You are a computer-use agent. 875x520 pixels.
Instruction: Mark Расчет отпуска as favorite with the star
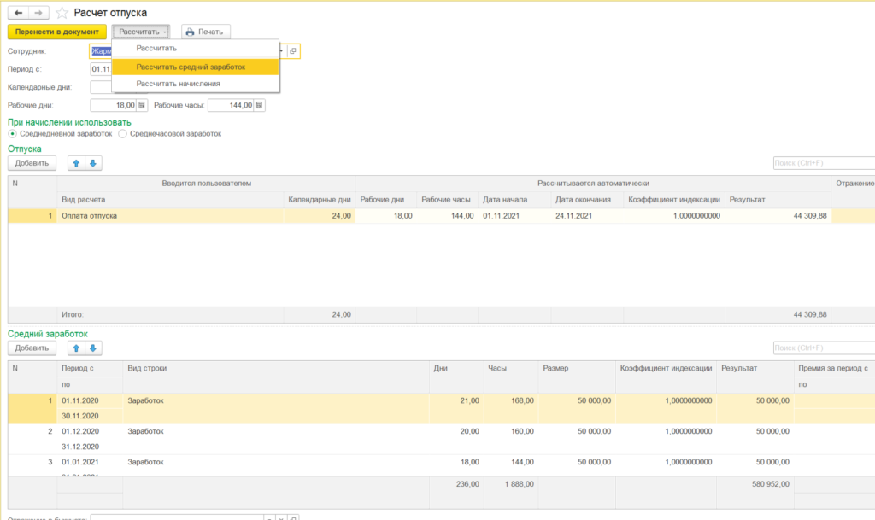click(x=62, y=12)
